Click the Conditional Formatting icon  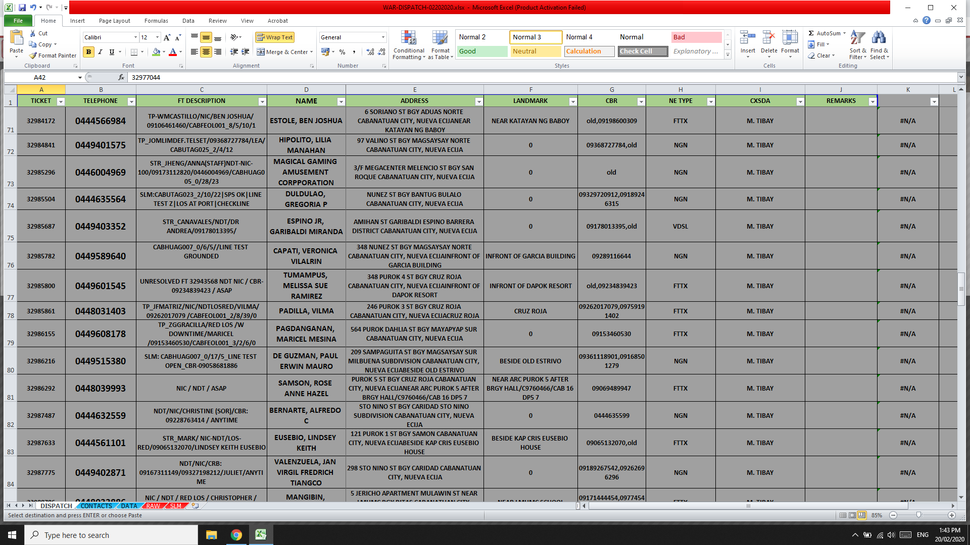click(408, 38)
